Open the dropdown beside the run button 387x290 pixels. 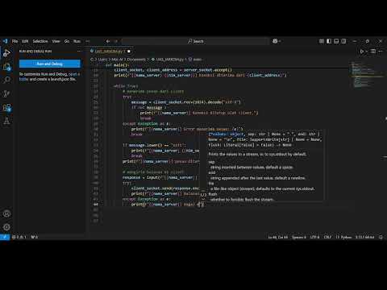pyautogui.click(x=367, y=51)
